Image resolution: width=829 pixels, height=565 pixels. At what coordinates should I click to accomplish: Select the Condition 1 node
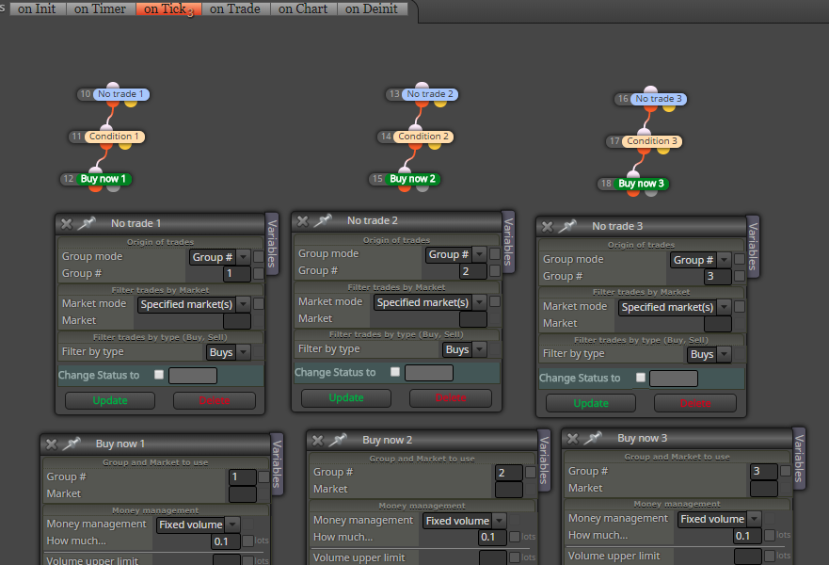[x=114, y=137]
